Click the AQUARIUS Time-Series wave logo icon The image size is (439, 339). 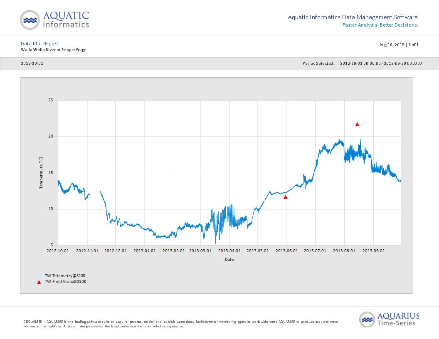pyautogui.click(x=367, y=319)
